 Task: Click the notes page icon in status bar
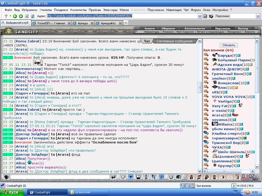[188, 186]
